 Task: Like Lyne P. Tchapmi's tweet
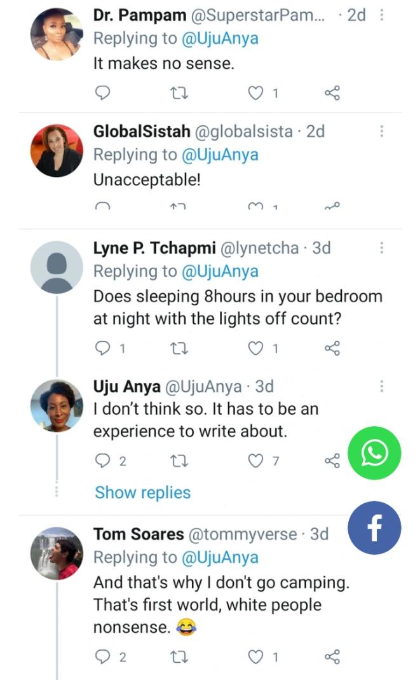click(x=255, y=348)
